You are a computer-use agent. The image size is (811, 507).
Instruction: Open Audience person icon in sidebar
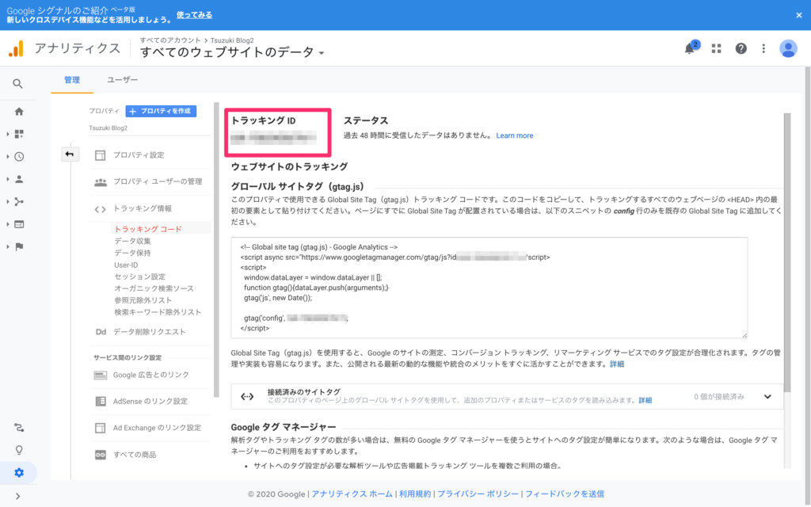coord(19,179)
